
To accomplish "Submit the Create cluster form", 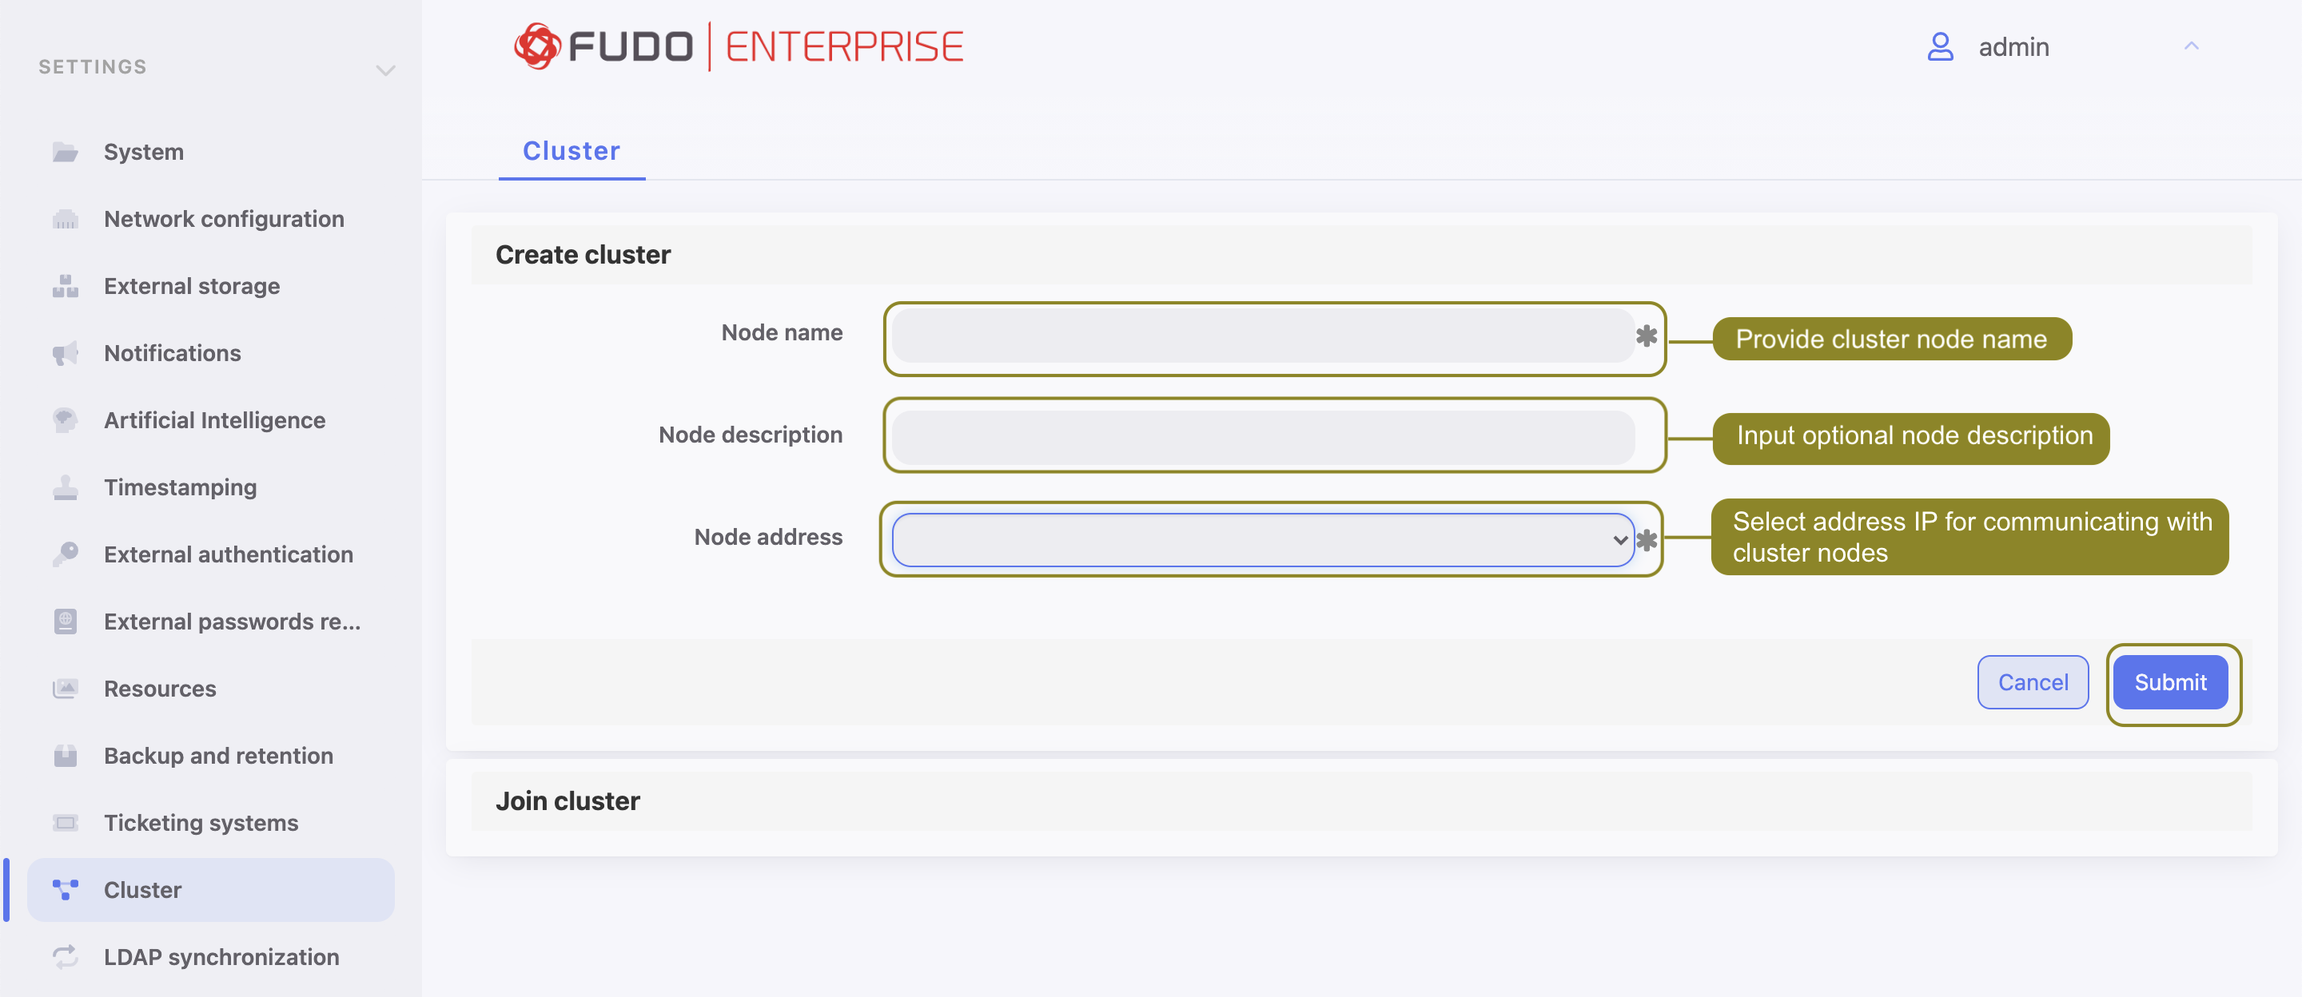I will [x=2172, y=681].
